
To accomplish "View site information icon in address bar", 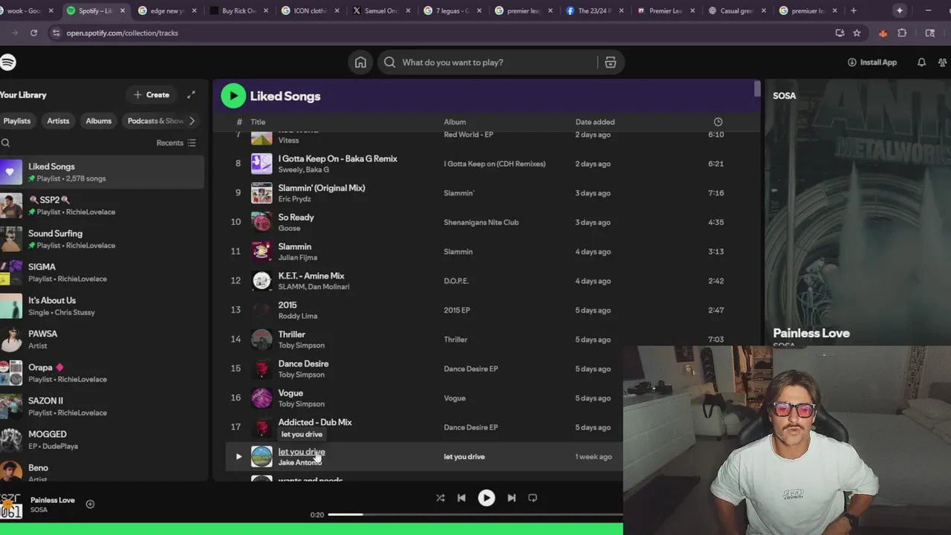I will point(55,33).
